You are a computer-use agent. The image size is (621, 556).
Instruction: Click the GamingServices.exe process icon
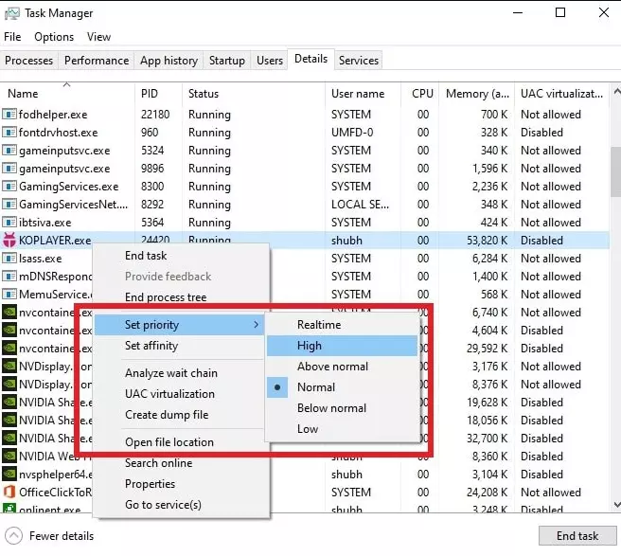[9, 186]
